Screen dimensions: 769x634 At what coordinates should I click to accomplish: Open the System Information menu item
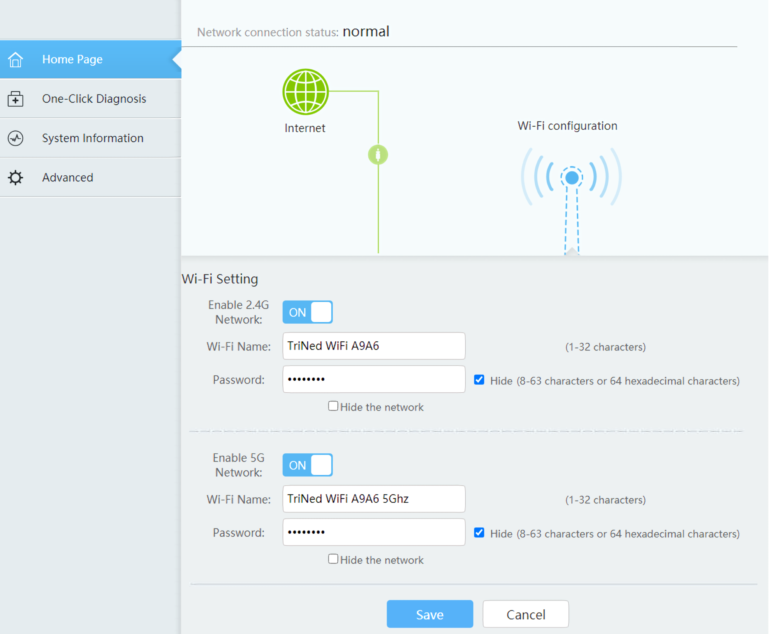pos(93,138)
